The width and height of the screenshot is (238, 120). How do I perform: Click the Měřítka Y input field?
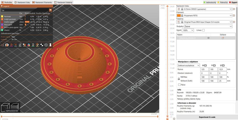(x=213, y=77)
